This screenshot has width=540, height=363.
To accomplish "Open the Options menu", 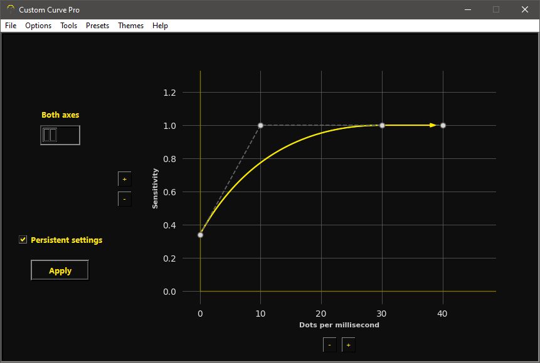I will click(38, 26).
